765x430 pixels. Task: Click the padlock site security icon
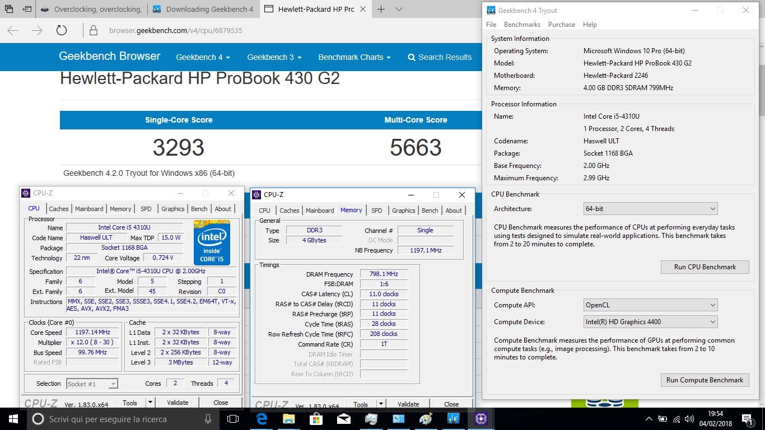[x=94, y=31]
